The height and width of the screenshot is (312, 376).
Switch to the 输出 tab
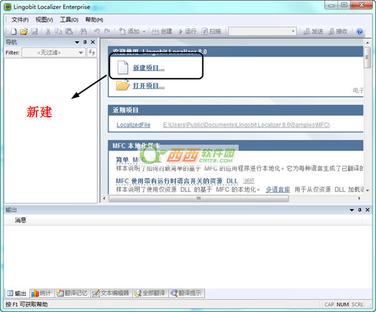[x=17, y=293]
